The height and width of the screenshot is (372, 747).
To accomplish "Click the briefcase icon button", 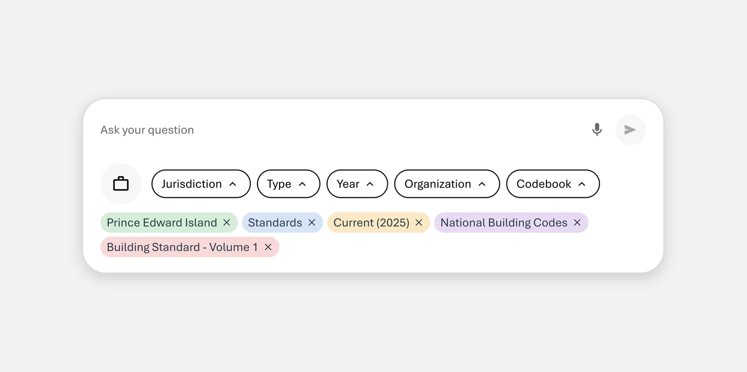I will pos(121,184).
